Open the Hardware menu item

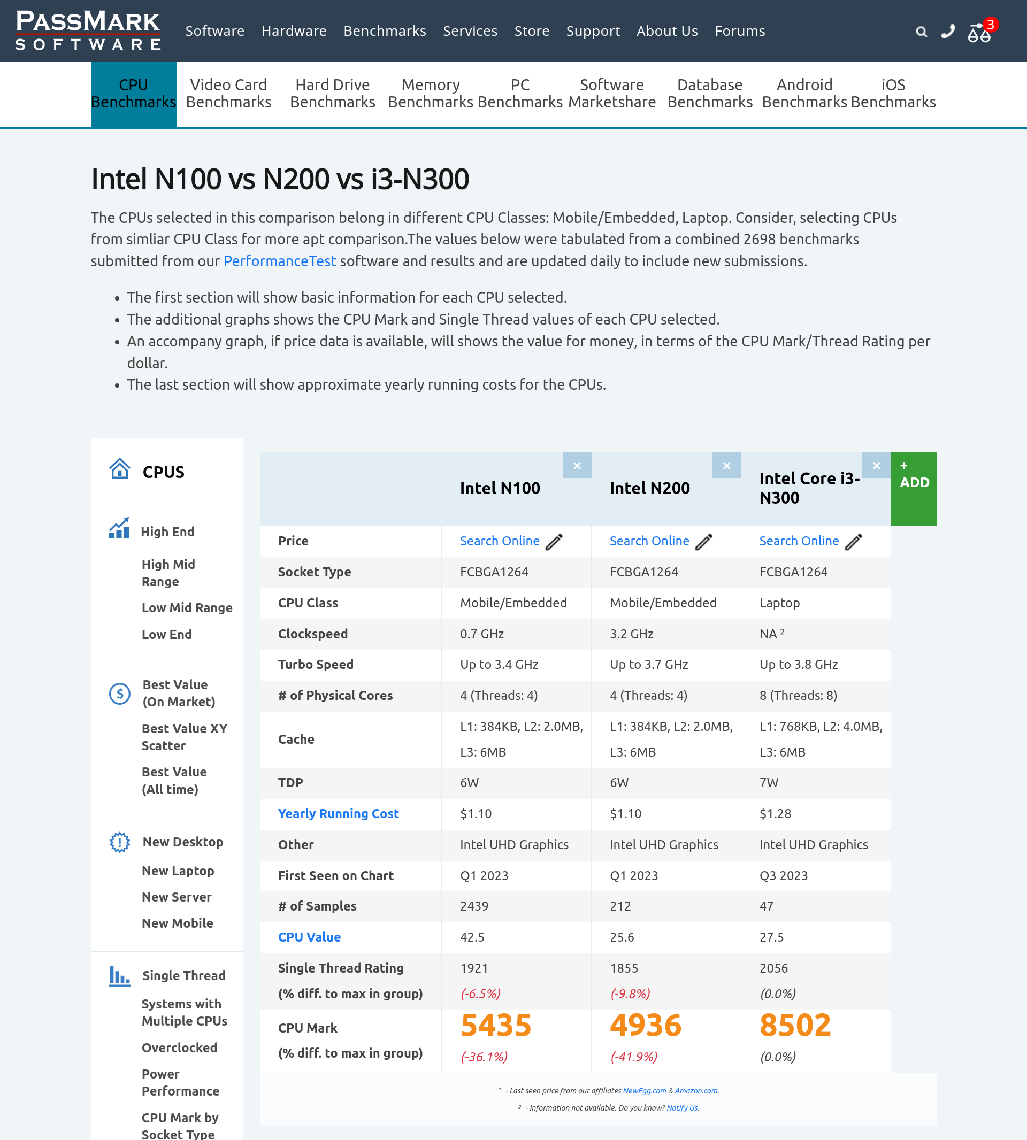[294, 31]
